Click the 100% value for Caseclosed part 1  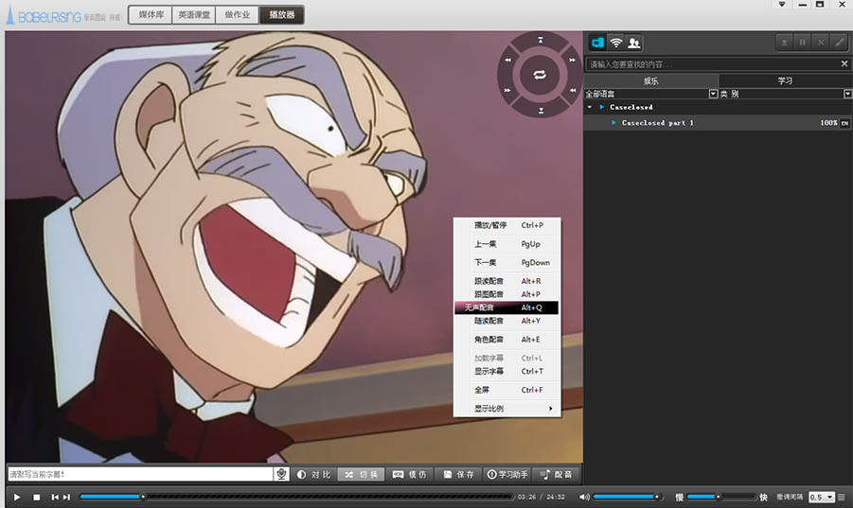[x=828, y=123]
